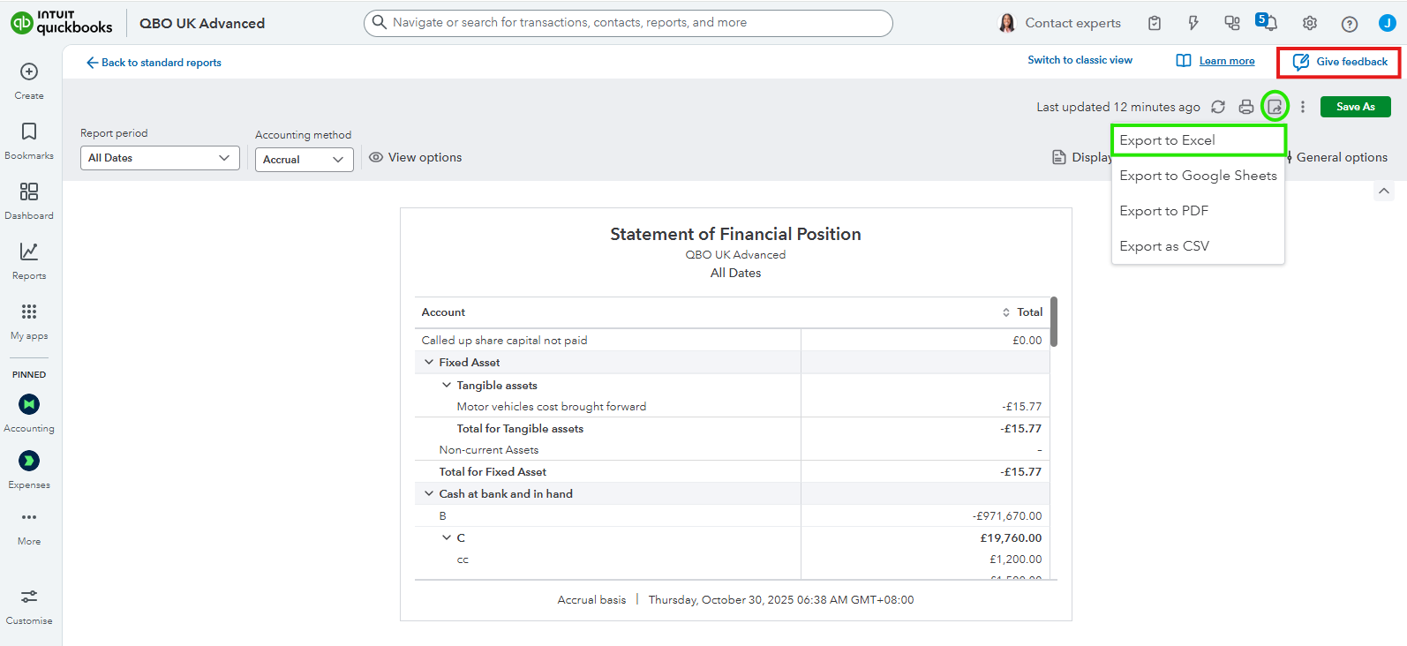Open the notifications bell icon

point(1269,23)
